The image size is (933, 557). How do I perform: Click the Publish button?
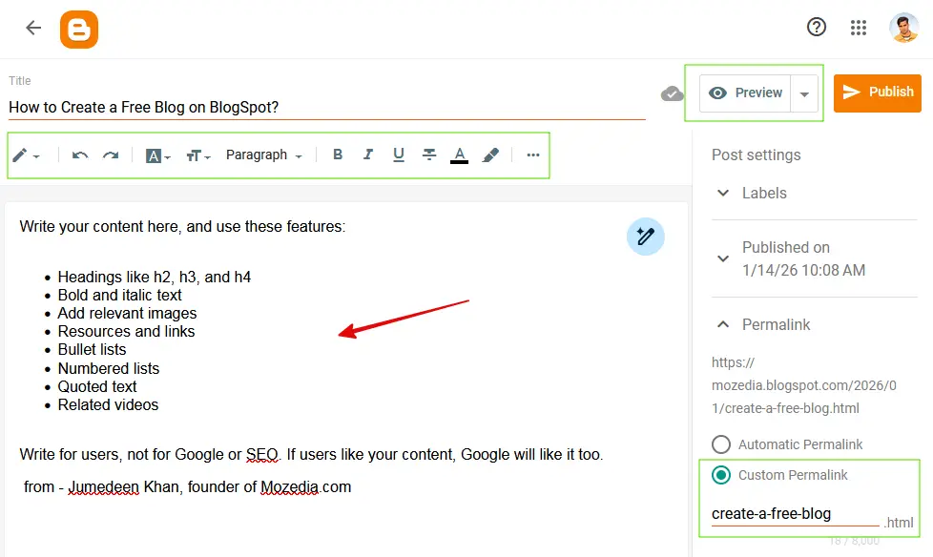877,93
